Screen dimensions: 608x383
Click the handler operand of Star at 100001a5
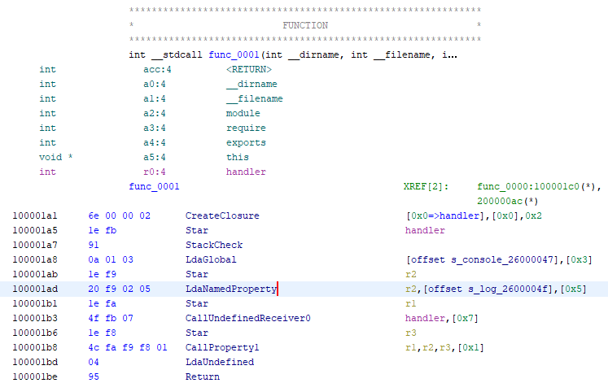[425, 230]
